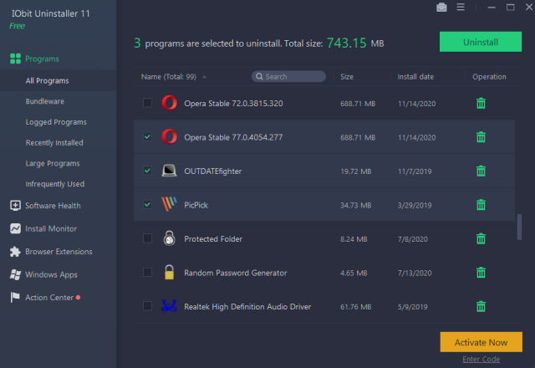
Task: Sort by the Size column header
Action: [x=347, y=77]
